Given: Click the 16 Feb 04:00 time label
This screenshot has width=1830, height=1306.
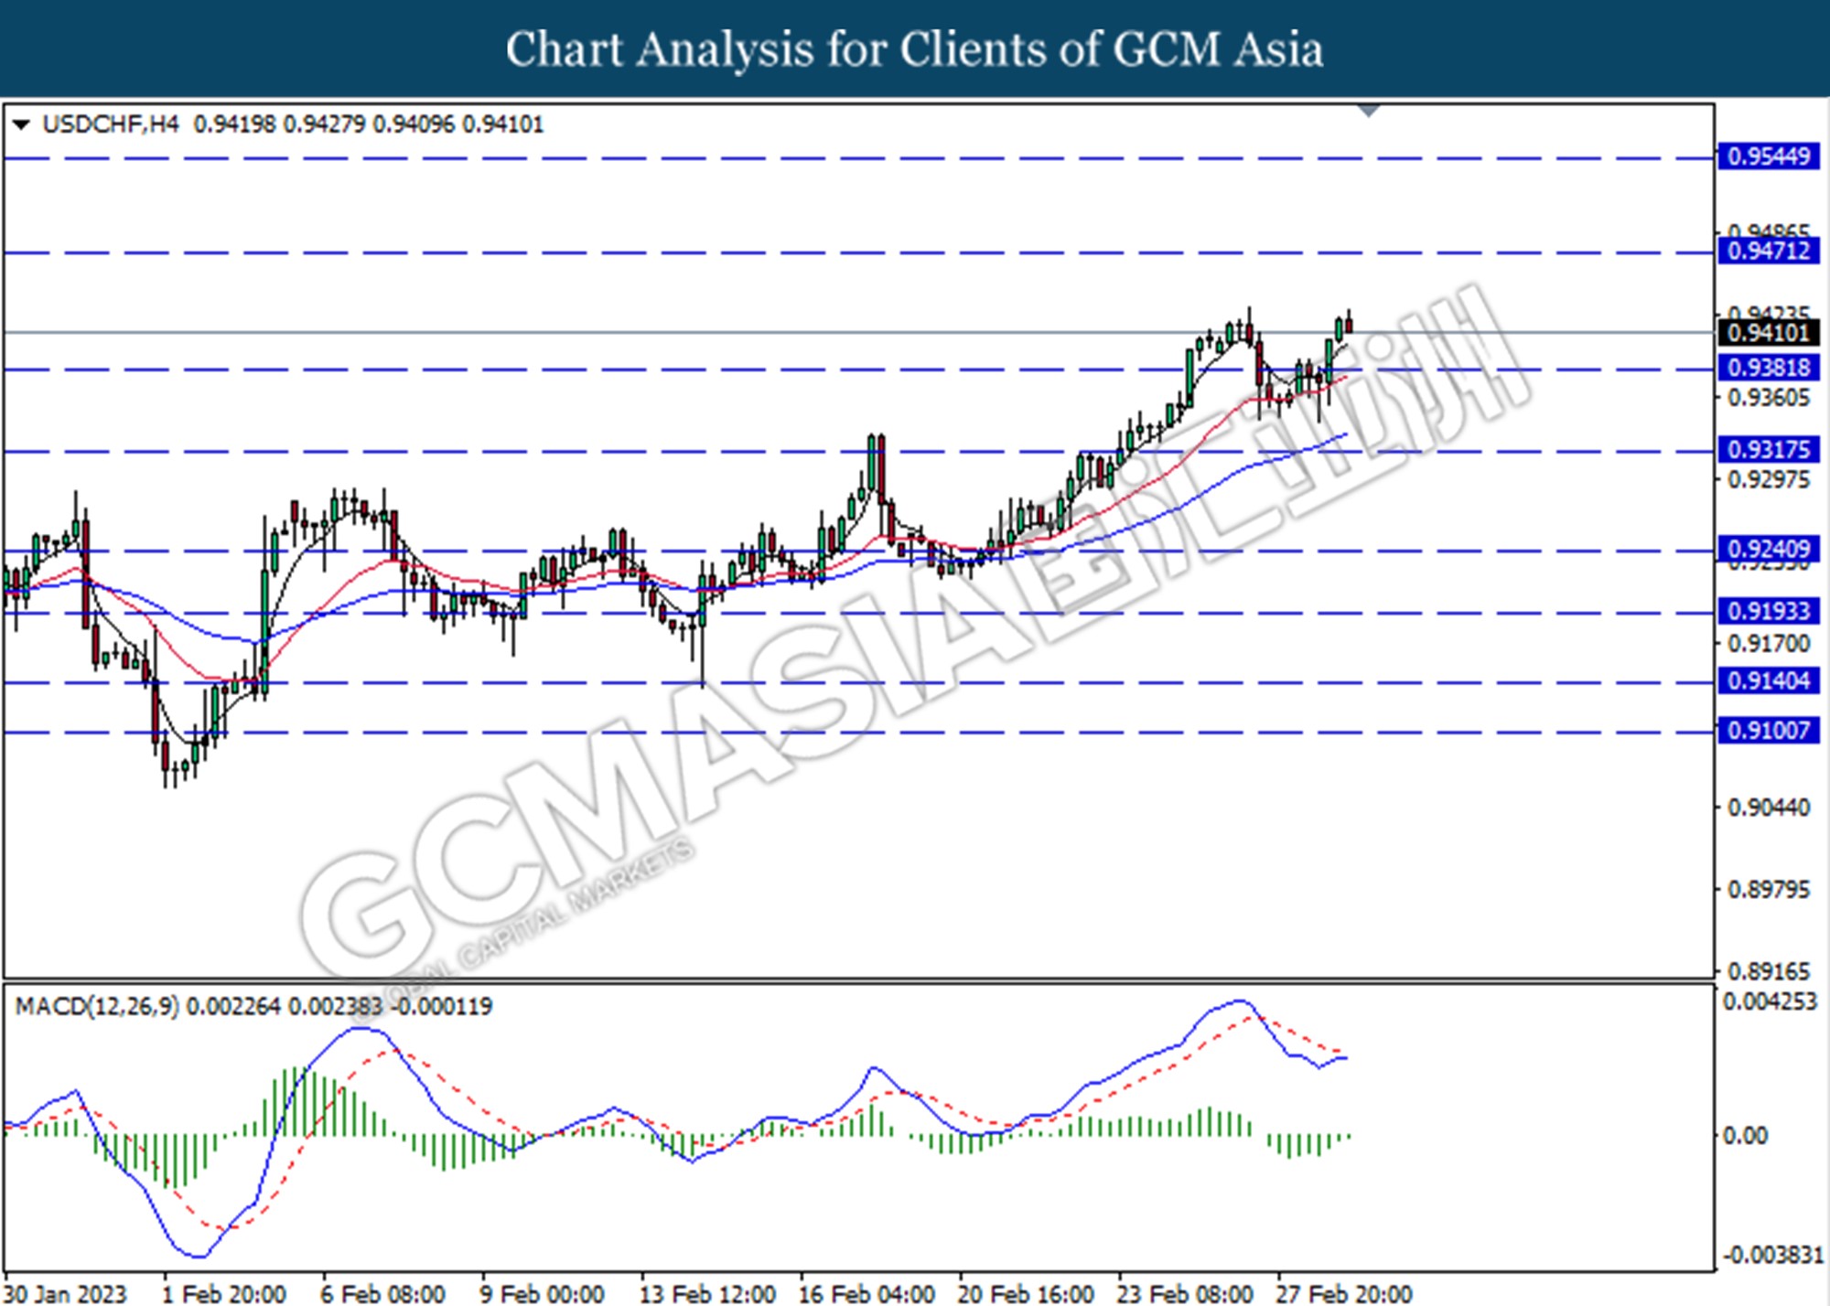Looking at the screenshot, I should click(x=867, y=1294).
